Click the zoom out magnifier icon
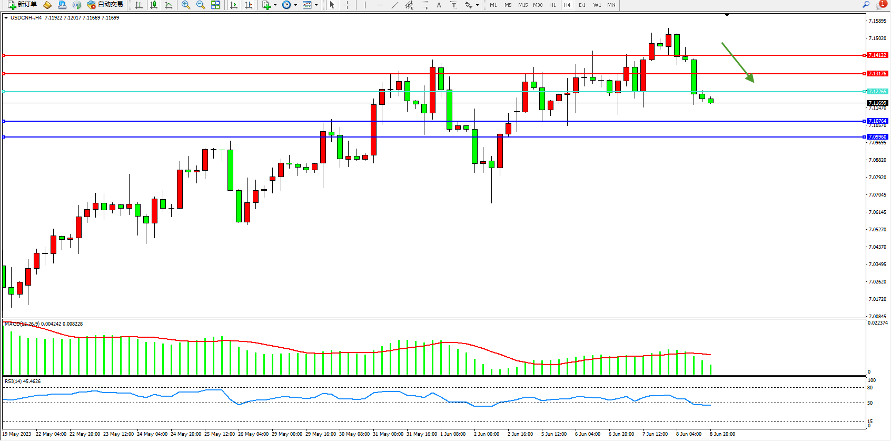The image size is (891, 441). click(200, 5)
